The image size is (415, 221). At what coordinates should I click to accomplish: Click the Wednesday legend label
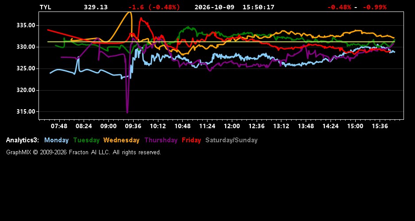[122, 141]
